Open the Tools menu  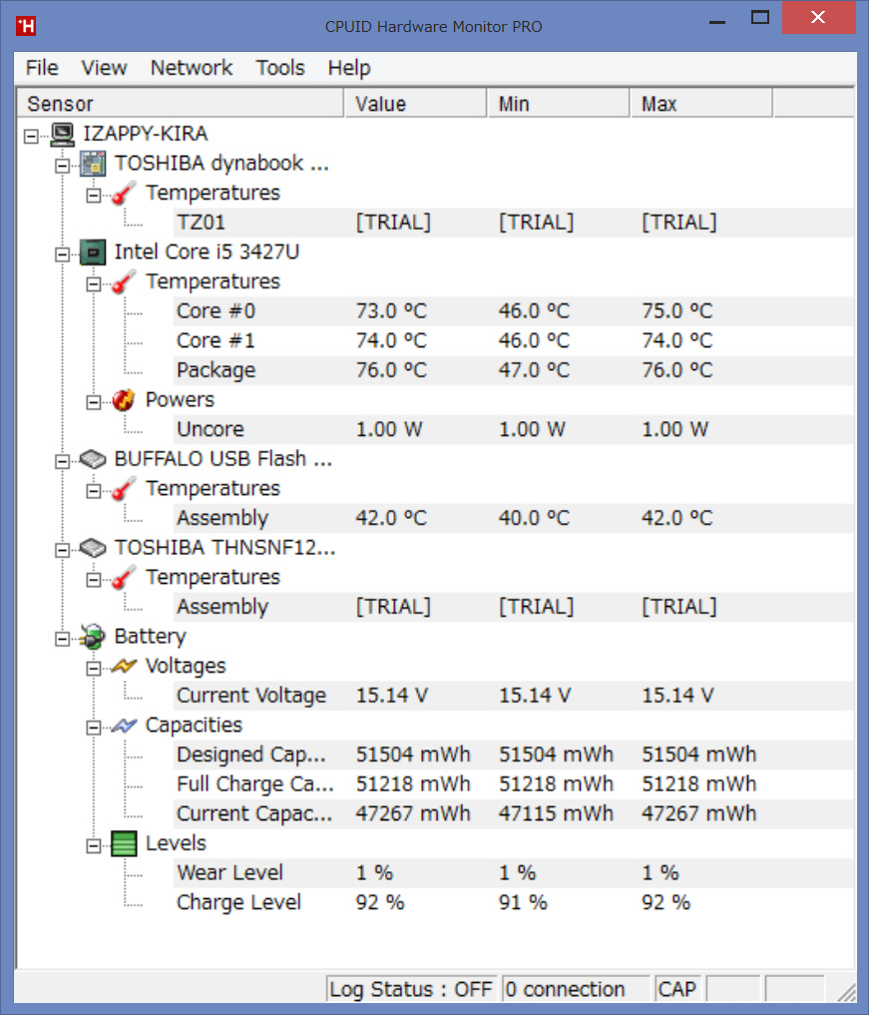tap(280, 68)
